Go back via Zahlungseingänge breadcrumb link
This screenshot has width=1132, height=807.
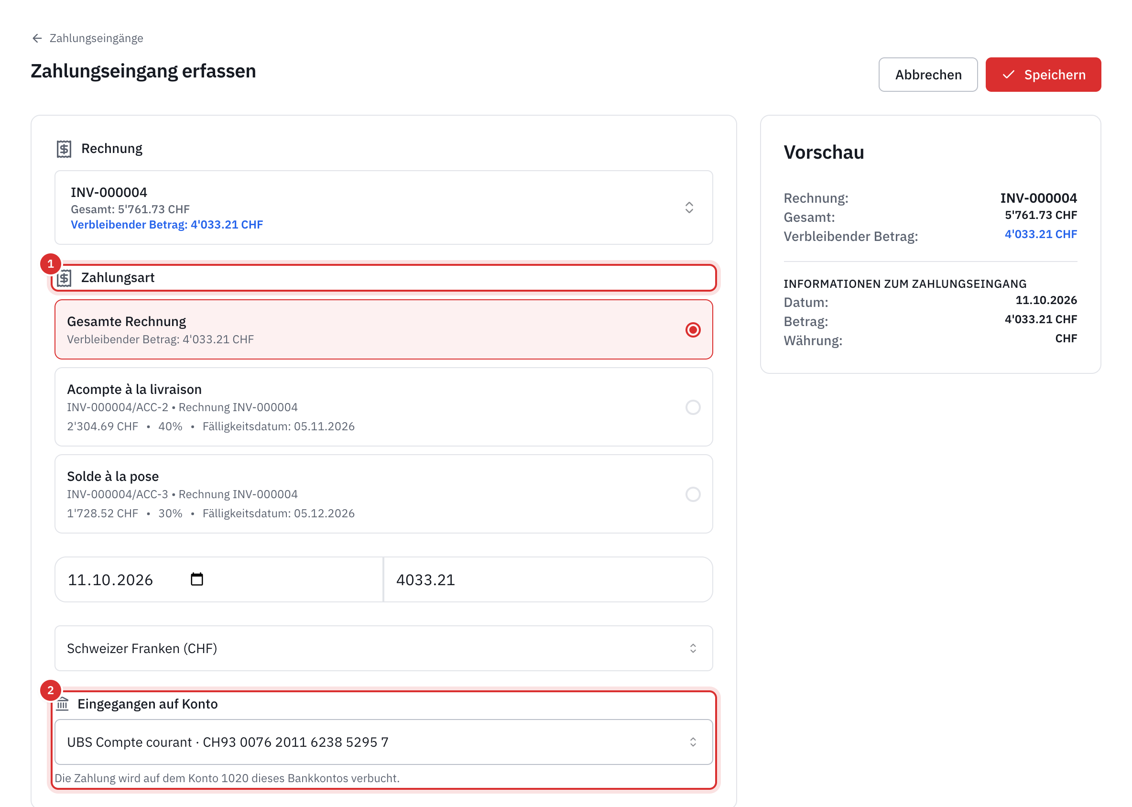(x=96, y=38)
